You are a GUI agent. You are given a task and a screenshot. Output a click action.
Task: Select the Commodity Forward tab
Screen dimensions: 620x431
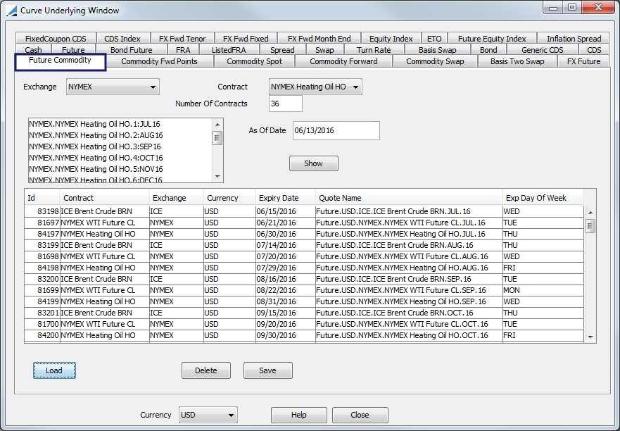[x=343, y=61]
